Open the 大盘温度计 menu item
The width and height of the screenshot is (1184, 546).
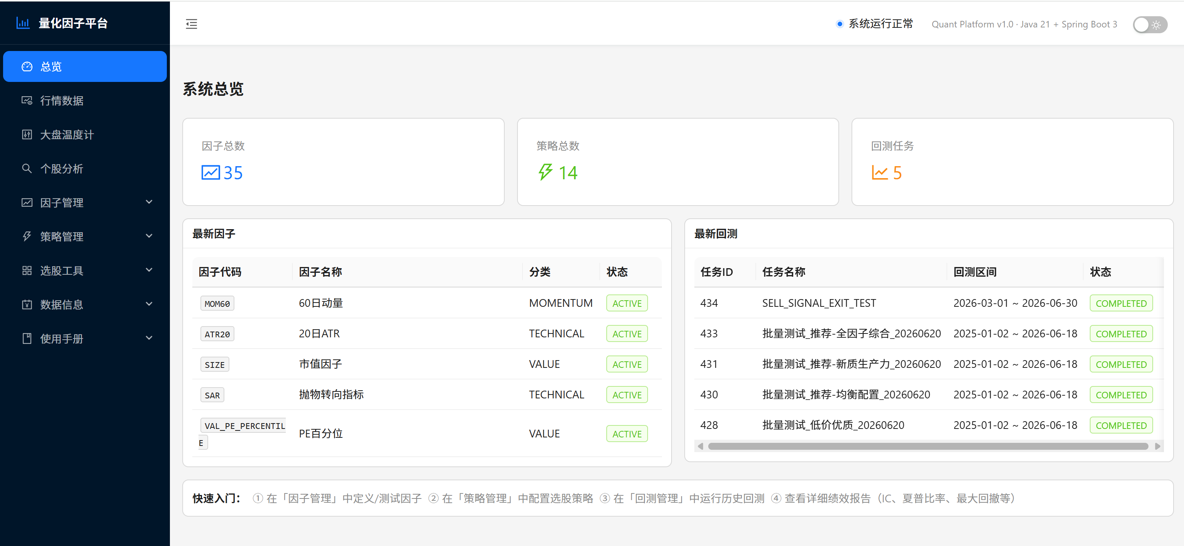coord(85,135)
